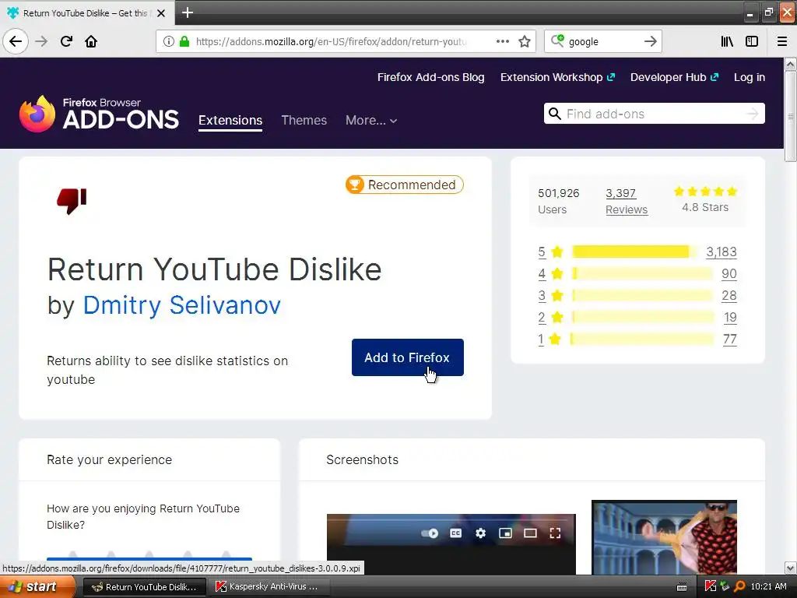The image size is (797, 598).
Task: Click the CC captions icon in screenshot
Action: (456, 533)
